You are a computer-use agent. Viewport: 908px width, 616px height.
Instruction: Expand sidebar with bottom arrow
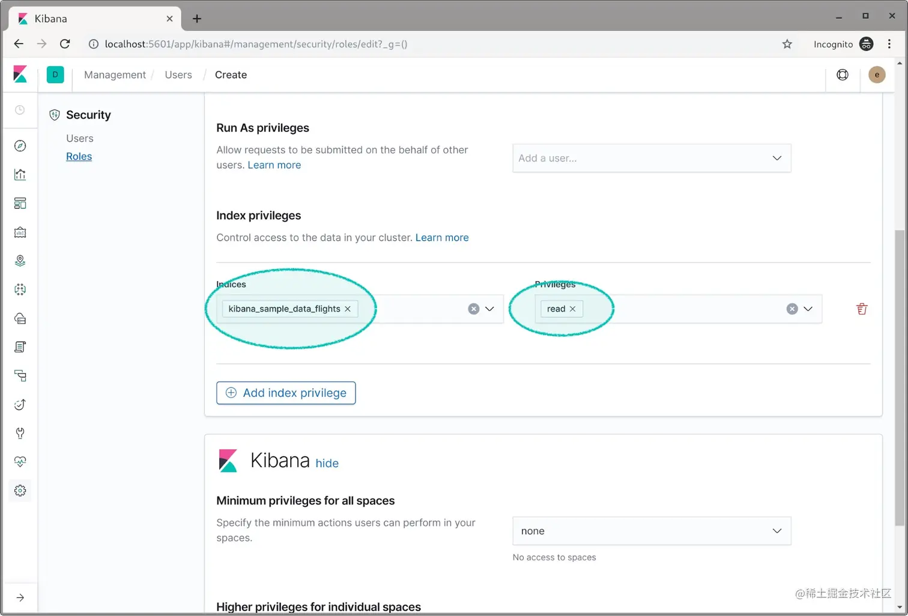20,597
